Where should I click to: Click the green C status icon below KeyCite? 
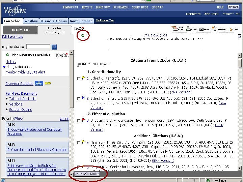point(83,35)
